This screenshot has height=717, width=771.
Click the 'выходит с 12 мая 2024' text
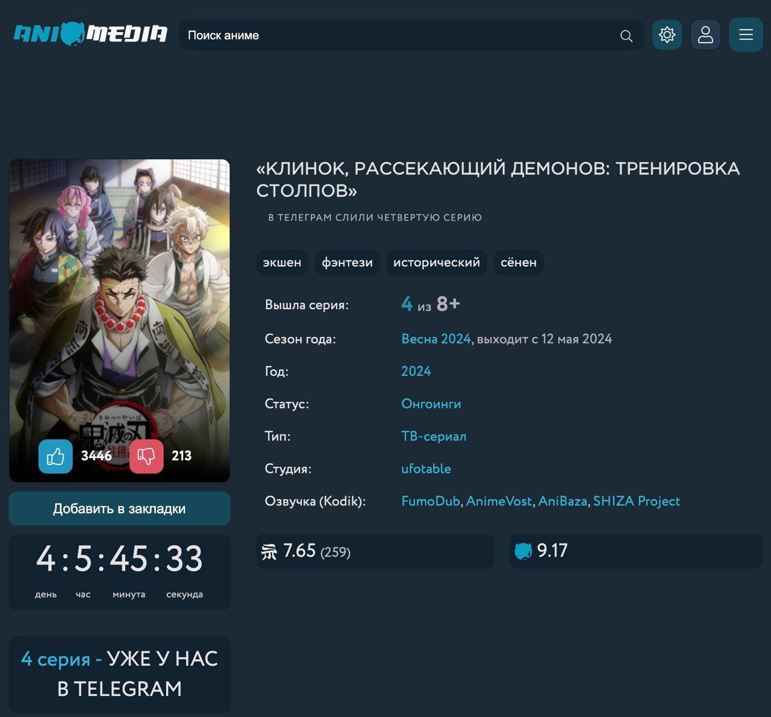pyautogui.click(x=545, y=339)
